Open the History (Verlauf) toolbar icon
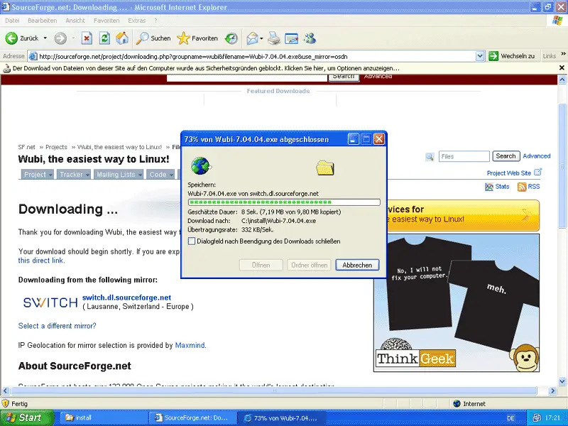 coord(231,38)
